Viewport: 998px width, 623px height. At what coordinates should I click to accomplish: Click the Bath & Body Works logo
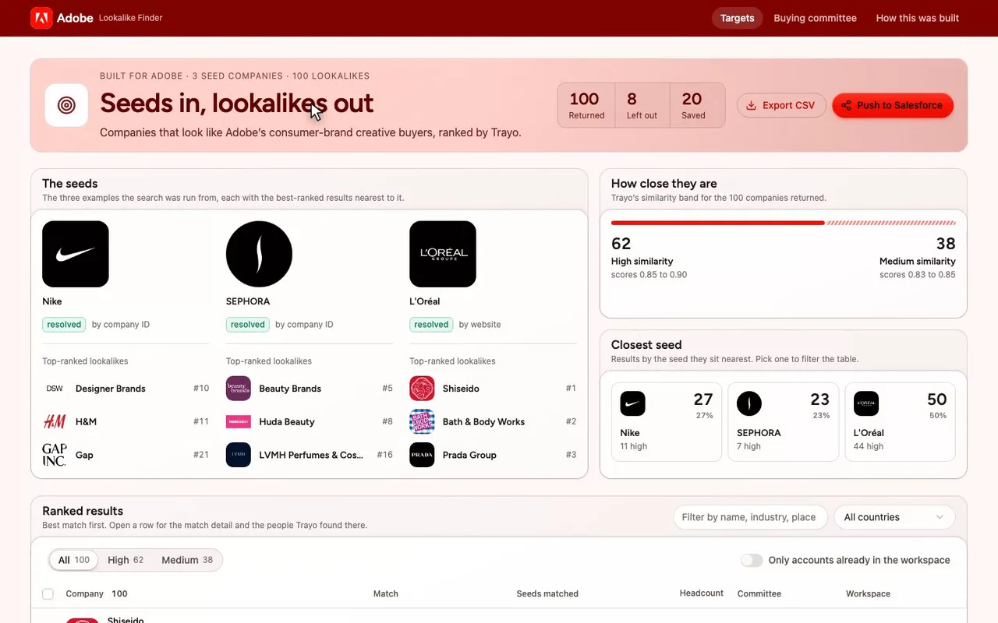tap(422, 421)
